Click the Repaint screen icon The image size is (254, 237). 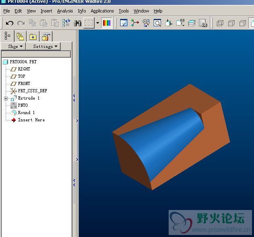(124, 23)
